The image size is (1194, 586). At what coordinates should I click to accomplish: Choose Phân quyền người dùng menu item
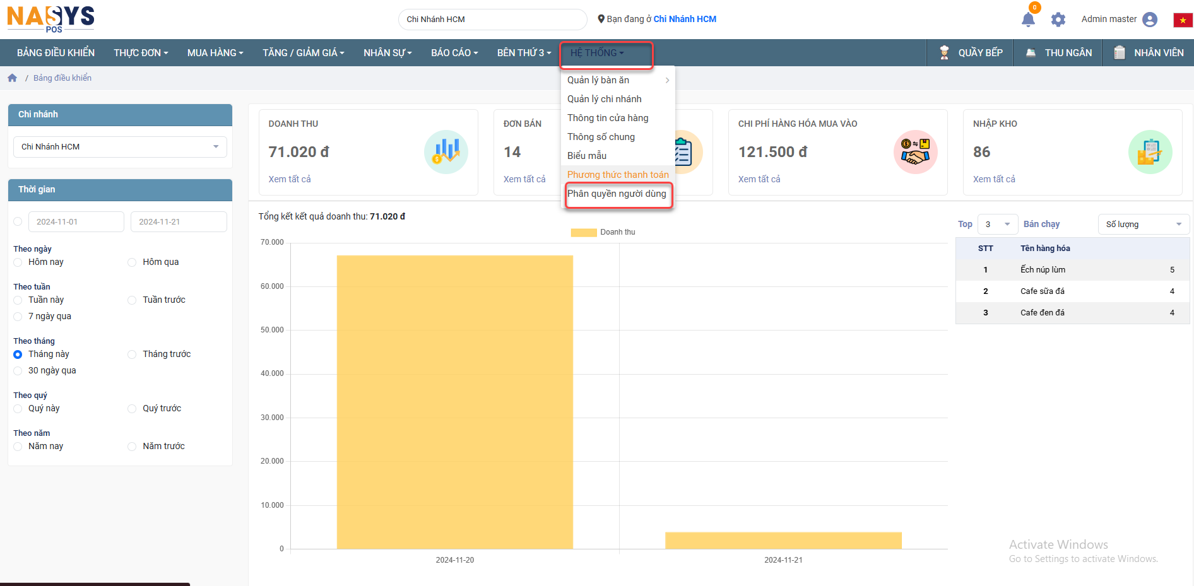tap(618, 194)
